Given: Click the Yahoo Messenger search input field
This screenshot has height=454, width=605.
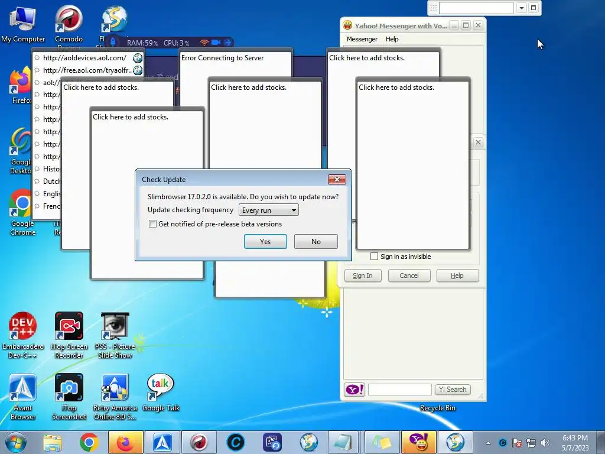Looking at the screenshot, I should pos(400,390).
